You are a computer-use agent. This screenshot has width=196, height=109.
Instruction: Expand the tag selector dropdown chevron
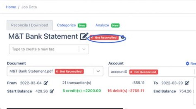click(x=84, y=49)
